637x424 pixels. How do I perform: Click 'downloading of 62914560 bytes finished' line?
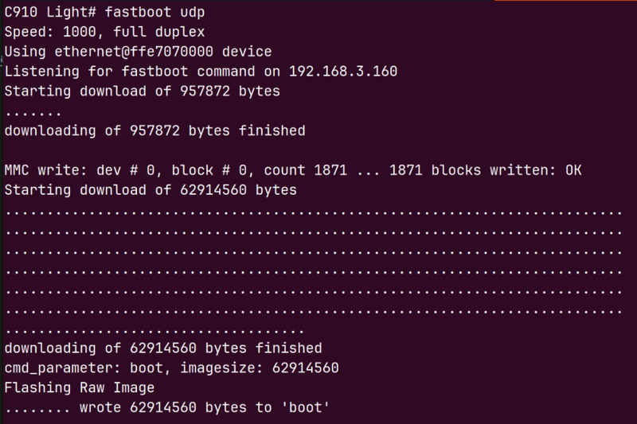click(163, 348)
